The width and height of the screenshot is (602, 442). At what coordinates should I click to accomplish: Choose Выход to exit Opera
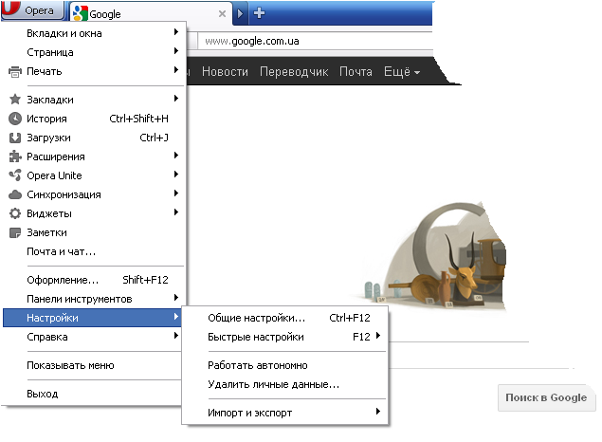tap(93, 394)
